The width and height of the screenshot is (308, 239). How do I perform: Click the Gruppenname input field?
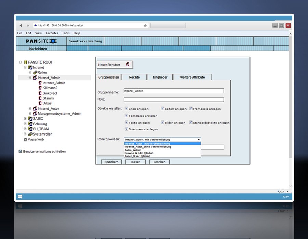174,91
